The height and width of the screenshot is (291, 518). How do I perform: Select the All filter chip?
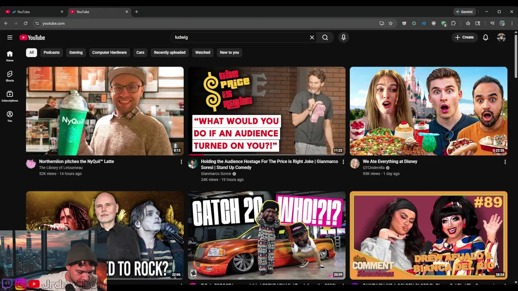click(32, 53)
